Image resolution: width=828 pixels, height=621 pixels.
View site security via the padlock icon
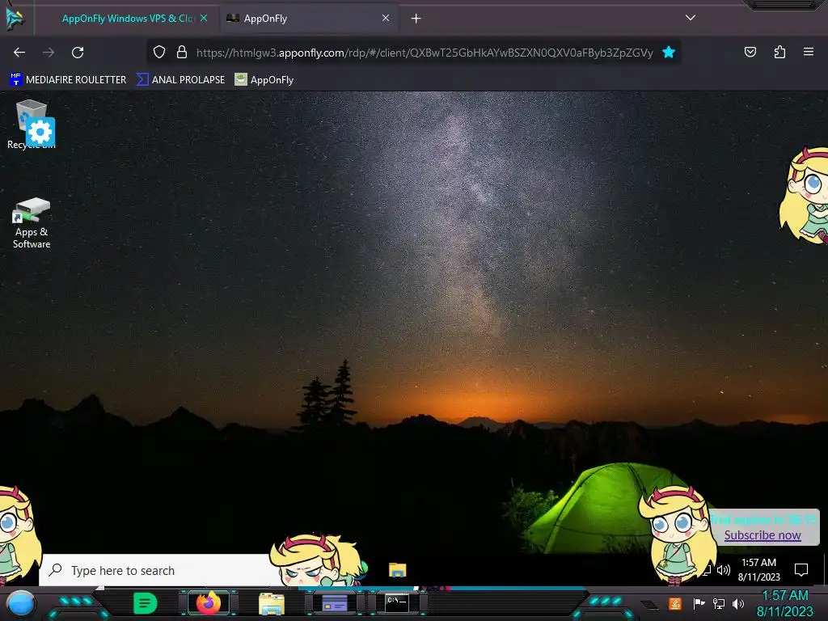tap(182, 52)
